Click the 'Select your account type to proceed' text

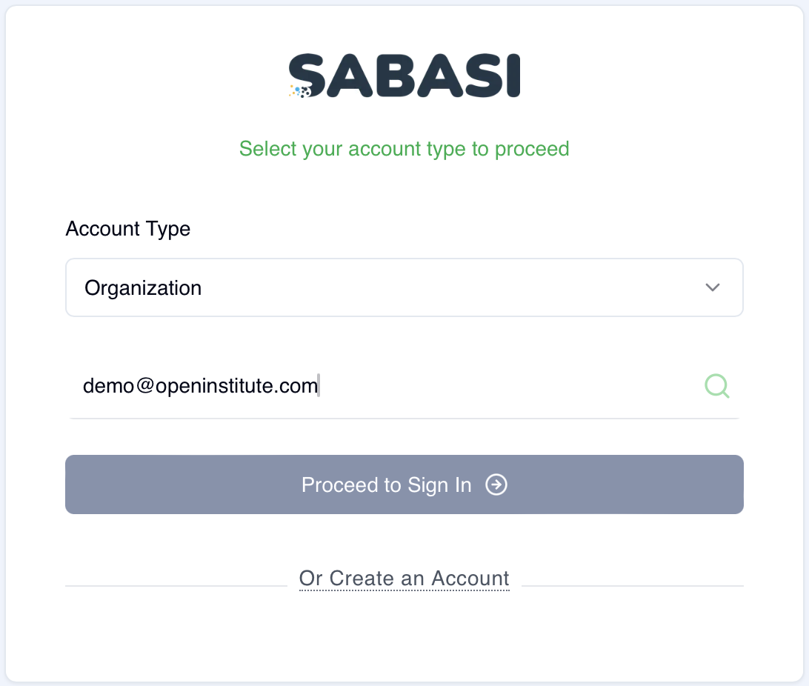pos(404,149)
